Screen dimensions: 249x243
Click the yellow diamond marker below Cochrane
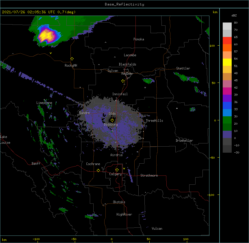point(98,170)
